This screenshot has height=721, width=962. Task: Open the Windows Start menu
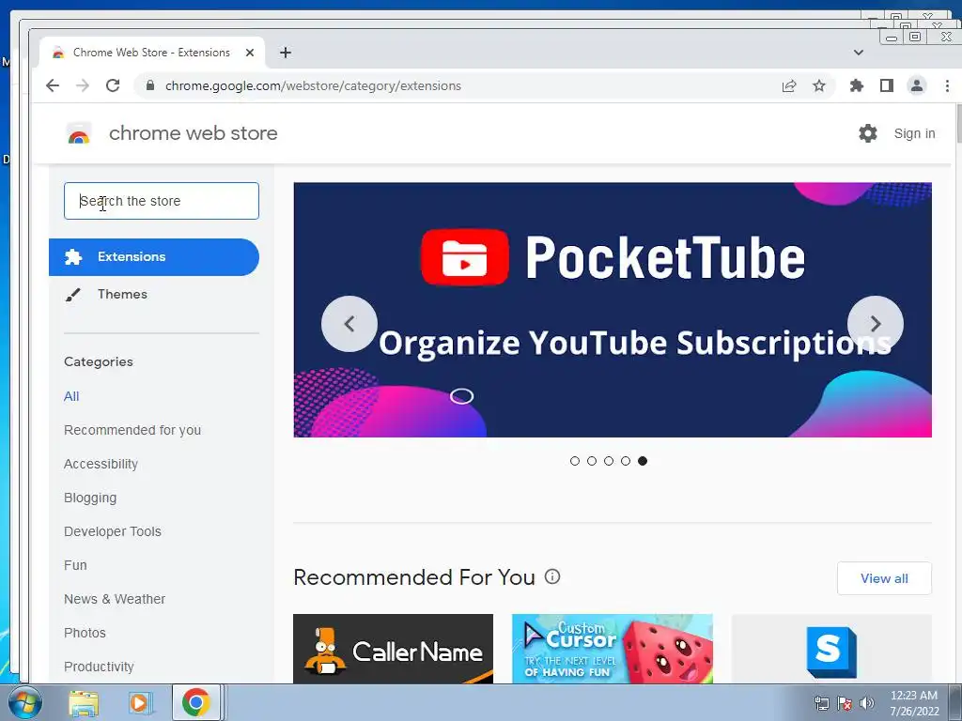click(x=25, y=702)
